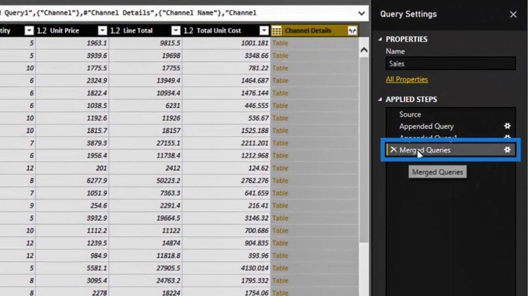
Task: Expand the formula bar chevron
Action: tap(361, 13)
